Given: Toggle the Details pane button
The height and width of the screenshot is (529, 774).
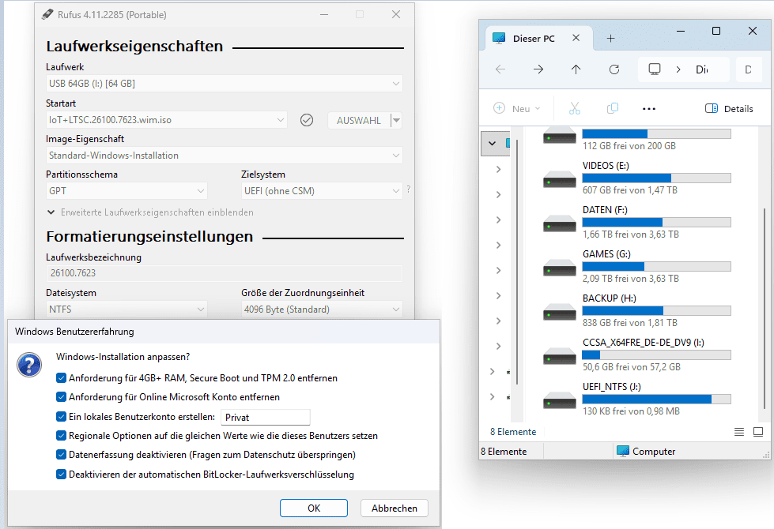Looking at the screenshot, I should click(x=729, y=108).
